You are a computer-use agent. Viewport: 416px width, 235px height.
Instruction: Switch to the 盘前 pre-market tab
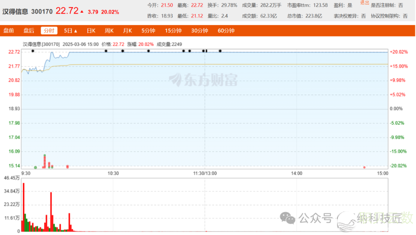click(9, 31)
